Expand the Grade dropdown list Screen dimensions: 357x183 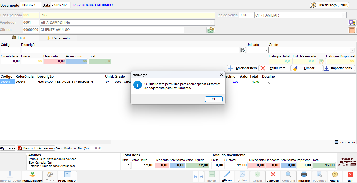(353, 50)
